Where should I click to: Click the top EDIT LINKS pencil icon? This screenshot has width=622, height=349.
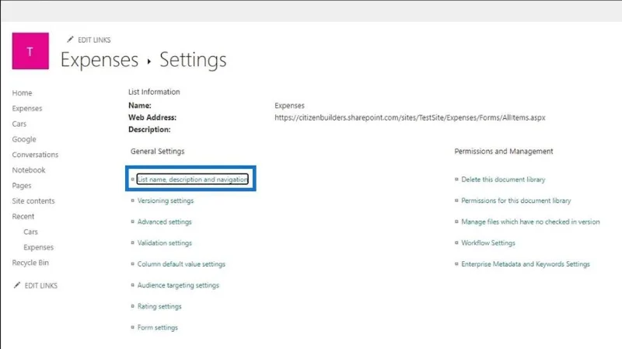click(x=70, y=40)
